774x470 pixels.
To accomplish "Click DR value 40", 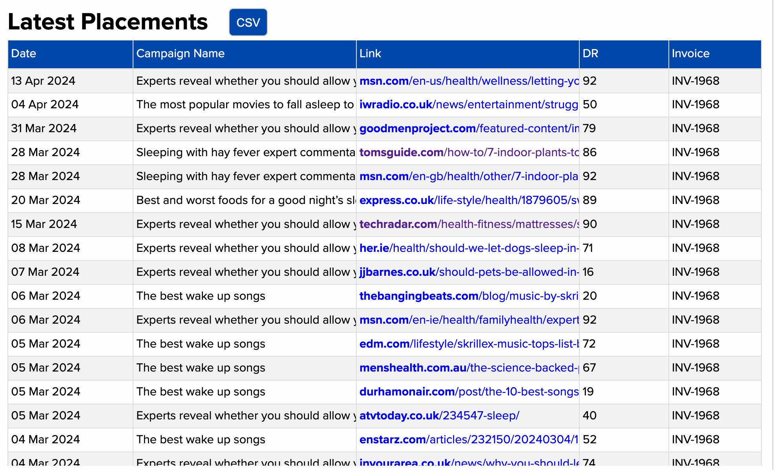I will click(590, 415).
